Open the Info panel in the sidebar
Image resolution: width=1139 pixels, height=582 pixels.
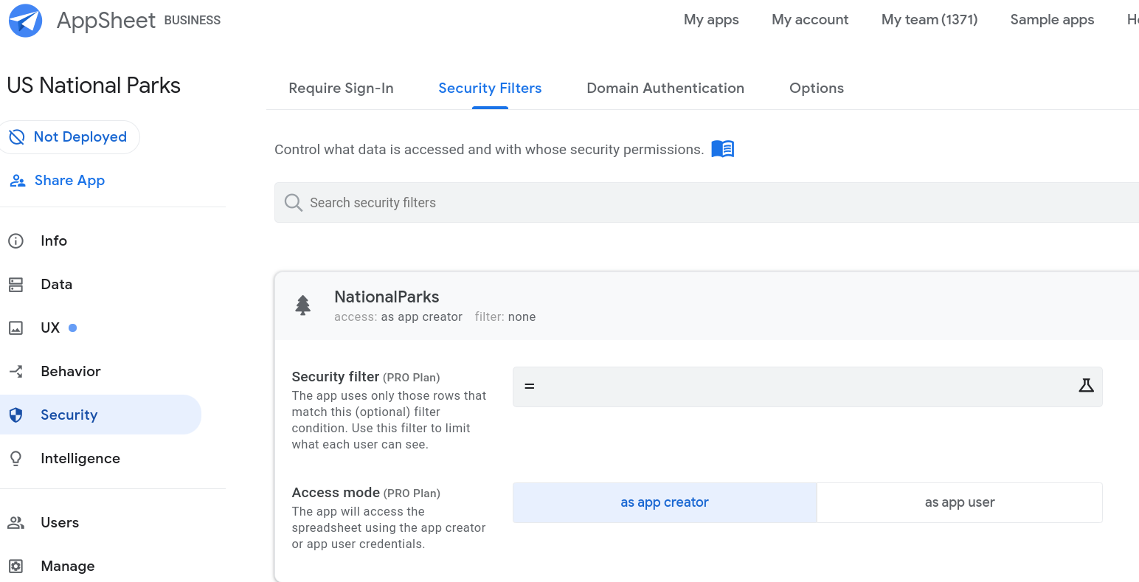[x=16, y=240]
